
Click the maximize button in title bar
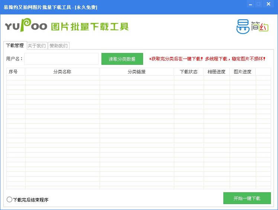[259, 4]
